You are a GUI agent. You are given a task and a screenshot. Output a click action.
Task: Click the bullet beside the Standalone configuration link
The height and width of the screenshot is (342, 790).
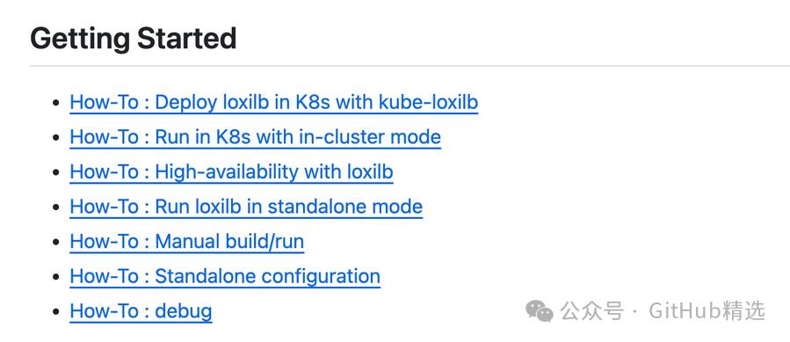(56, 277)
